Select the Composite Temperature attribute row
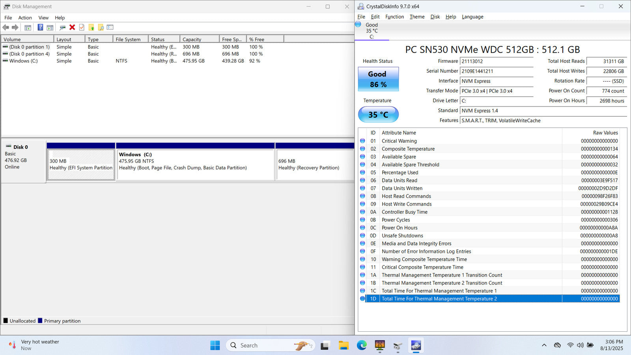Screen dimensions: 631x355 tap(489, 149)
